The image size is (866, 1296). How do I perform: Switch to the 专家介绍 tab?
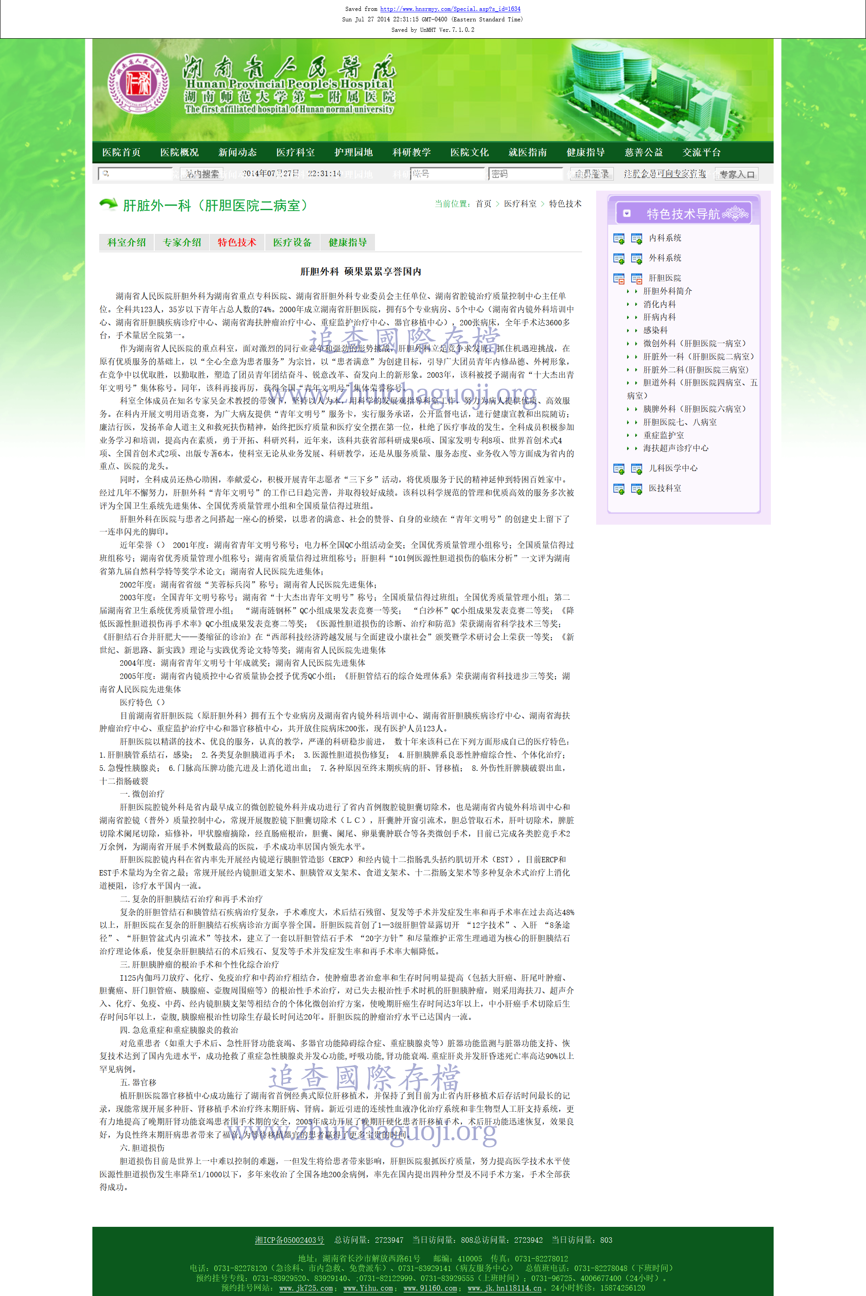pyautogui.click(x=182, y=243)
